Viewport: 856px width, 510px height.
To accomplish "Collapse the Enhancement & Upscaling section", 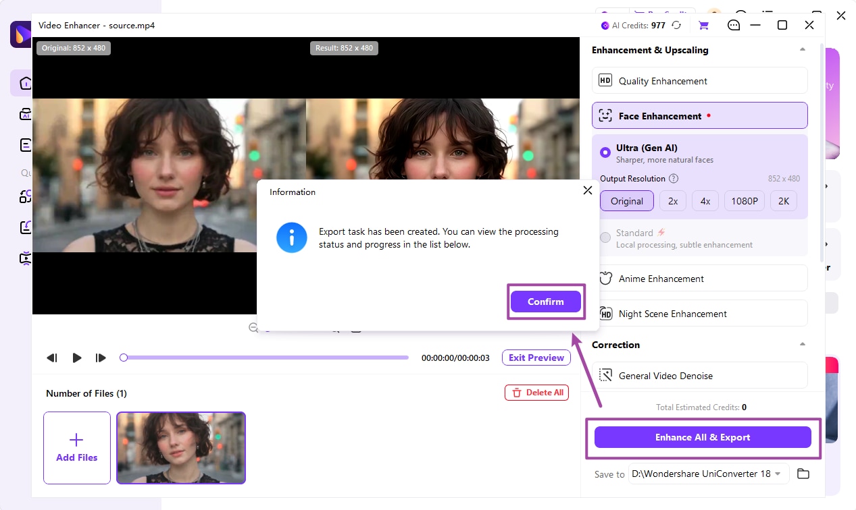I will click(x=803, y=50).
